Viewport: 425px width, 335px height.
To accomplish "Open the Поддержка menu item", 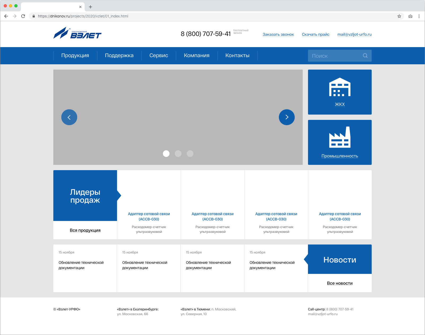I will point(119,56).
